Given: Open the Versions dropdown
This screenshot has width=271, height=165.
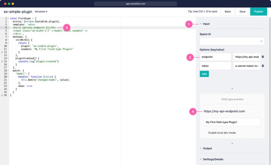Looking at the screenshot, I should tap(41, 12).
